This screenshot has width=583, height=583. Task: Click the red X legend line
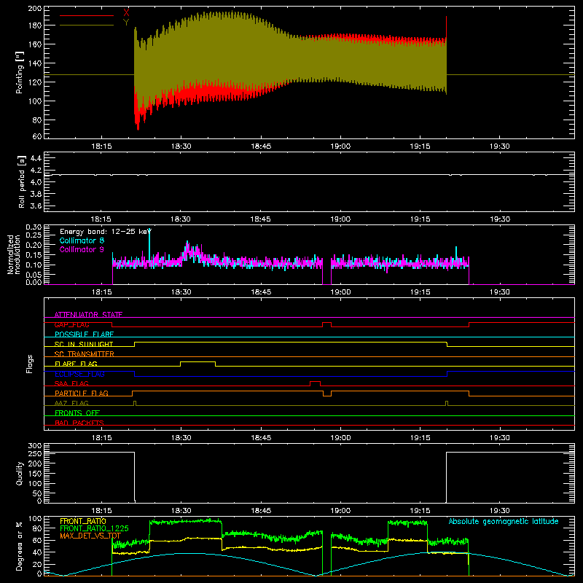(87, 15)
